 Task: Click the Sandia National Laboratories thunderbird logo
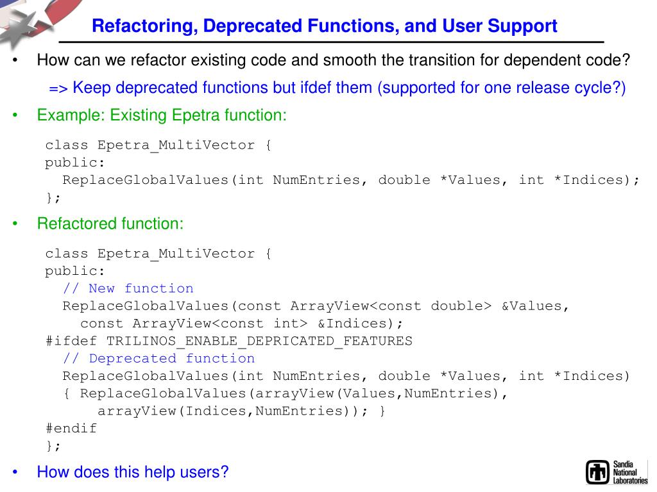tap(597, 471)
